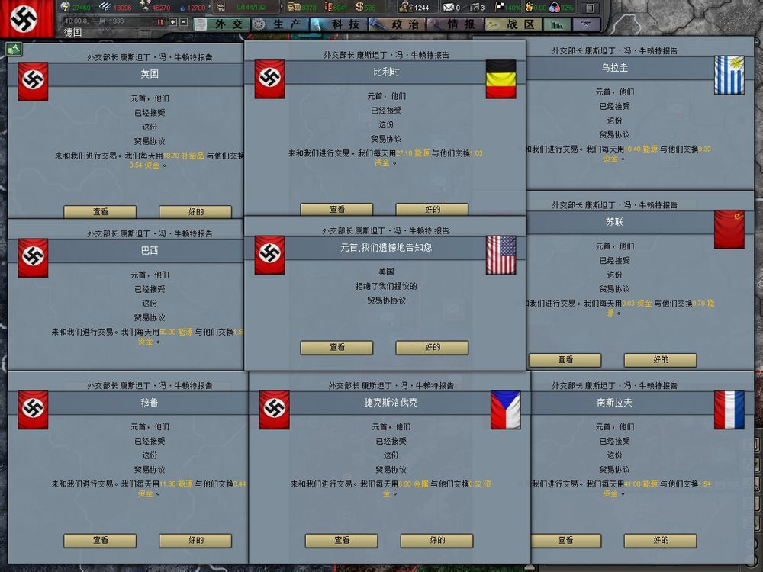Click the large German flag shield top-left
Viewport: 763px width, 572px height.
[x=24, y=18]
